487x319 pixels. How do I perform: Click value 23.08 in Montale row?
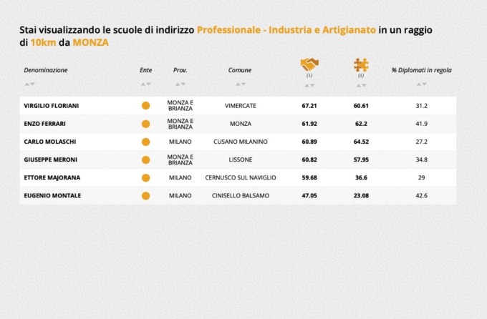[x=361, y=196]
